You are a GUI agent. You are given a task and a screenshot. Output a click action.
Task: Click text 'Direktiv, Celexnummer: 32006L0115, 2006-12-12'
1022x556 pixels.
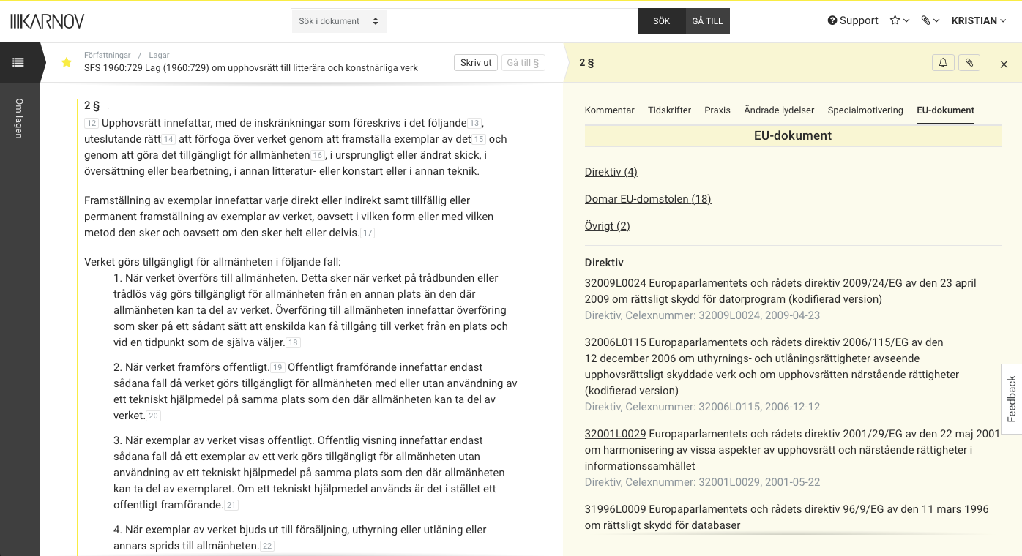pyautogui.click(x=702, y=407)
